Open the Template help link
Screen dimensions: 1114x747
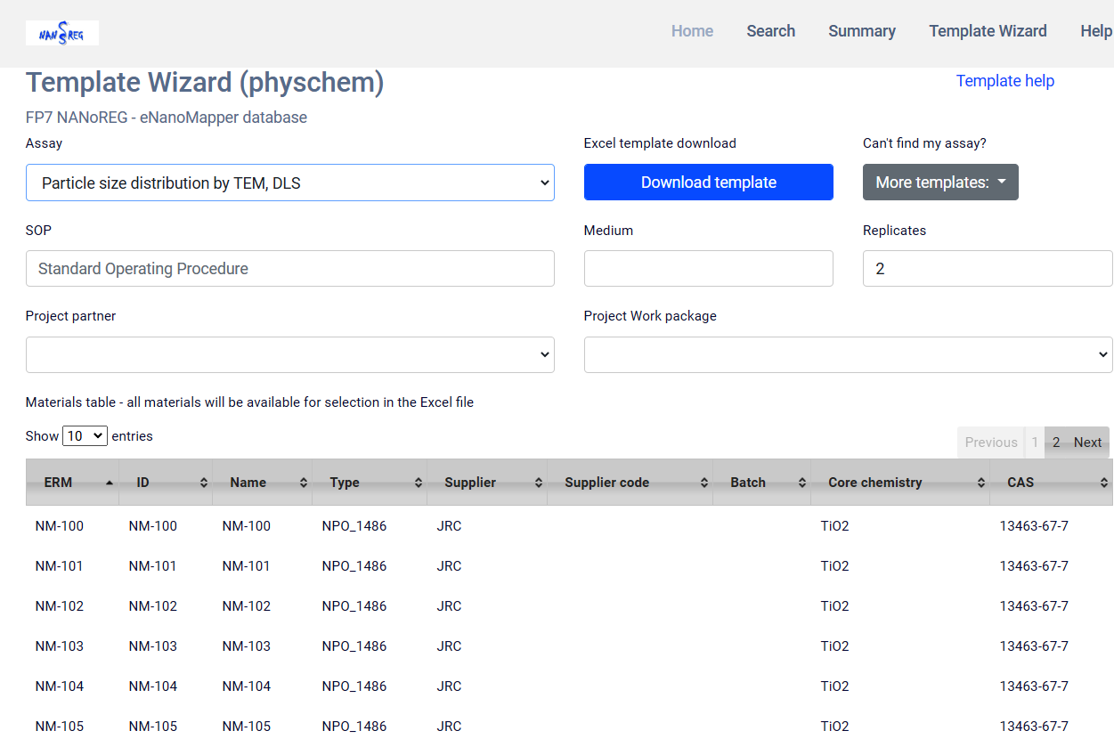[1004, 81]
